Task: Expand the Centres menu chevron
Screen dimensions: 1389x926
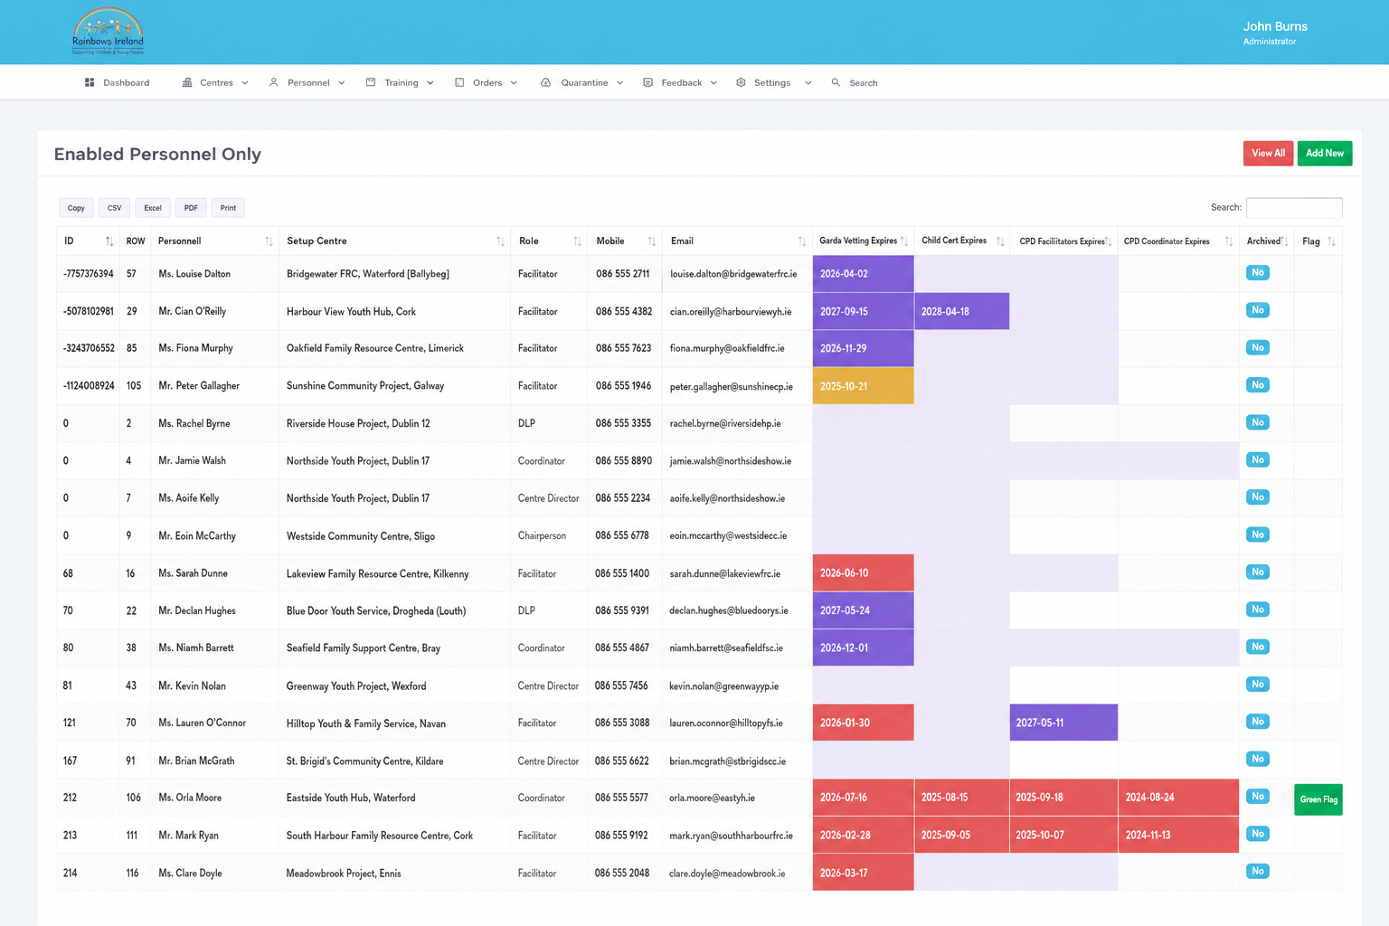Action: pyautogui.click(x=244, y=83)
